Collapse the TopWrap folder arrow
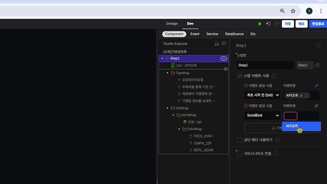This screenshot has width=327, height=184. (168, 73)
